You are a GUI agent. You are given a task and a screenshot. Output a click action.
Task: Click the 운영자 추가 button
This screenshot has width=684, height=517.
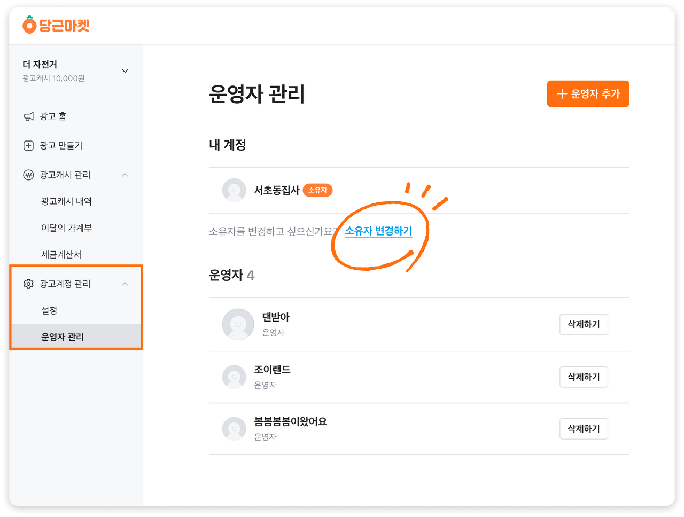588,94
